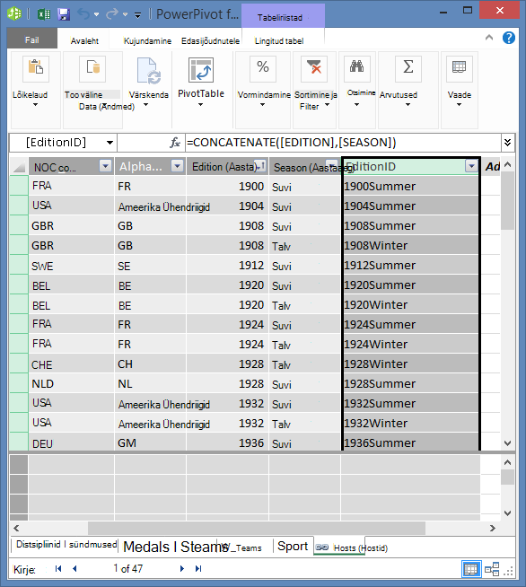Open the Arvutused sigma icon
Screen dimensions: 526x587
(408, 68)
